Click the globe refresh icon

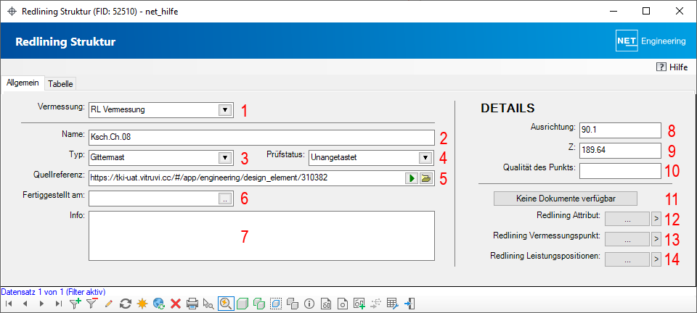click(159, 304)
